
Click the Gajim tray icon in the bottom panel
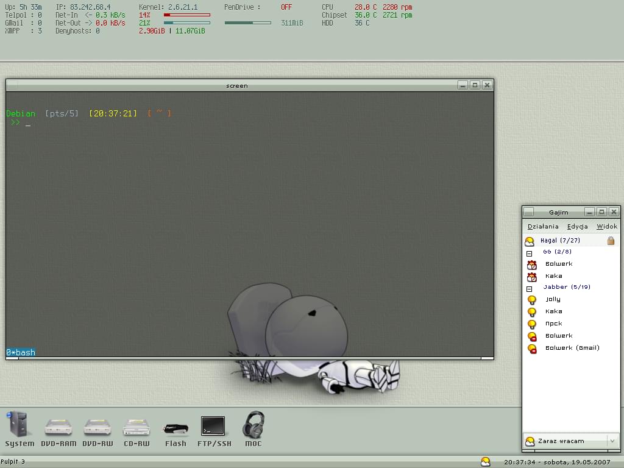click(486, 462)
